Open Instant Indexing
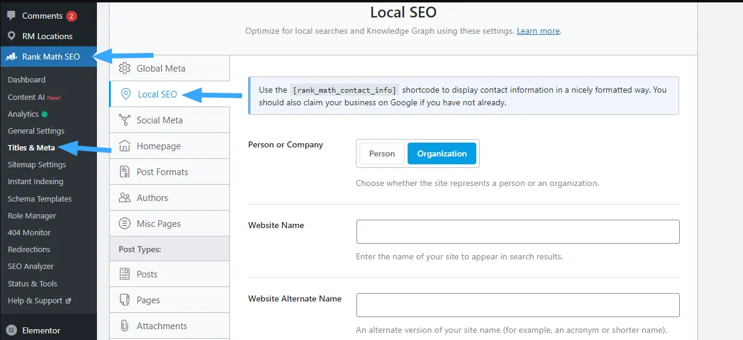Screen dimensions: 743x340 (x=36, y=181)
